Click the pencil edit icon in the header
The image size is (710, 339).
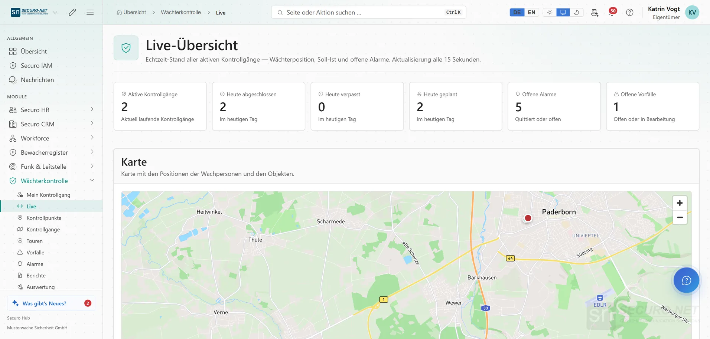[x=72, y=12]
